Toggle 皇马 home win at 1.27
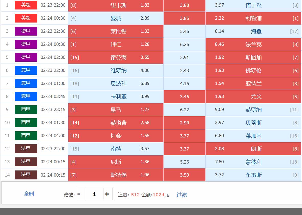 pyautogui.click(x=116, y=110)
